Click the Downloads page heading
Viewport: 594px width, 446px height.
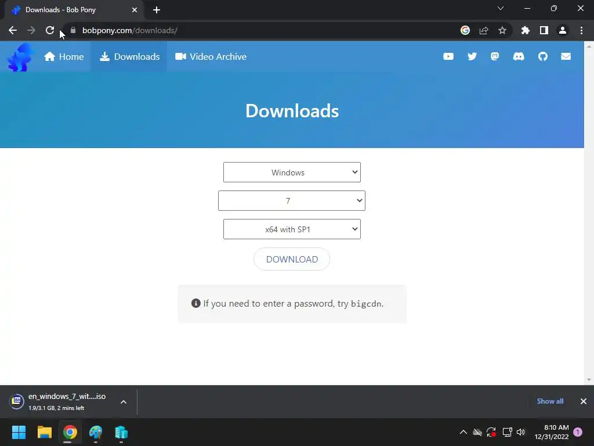(x=292, y=111)
